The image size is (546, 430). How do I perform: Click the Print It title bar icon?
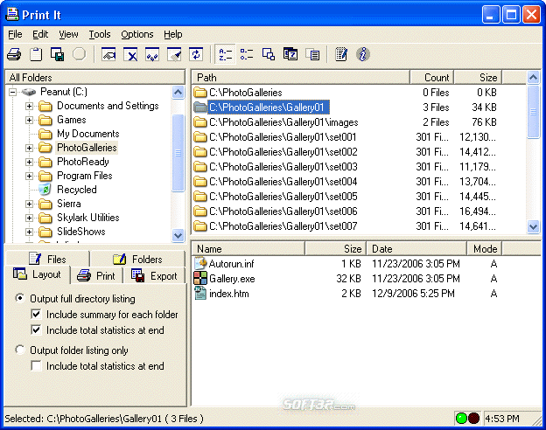(12, 15)
